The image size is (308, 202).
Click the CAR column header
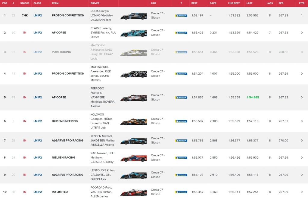tap(154, 3)
